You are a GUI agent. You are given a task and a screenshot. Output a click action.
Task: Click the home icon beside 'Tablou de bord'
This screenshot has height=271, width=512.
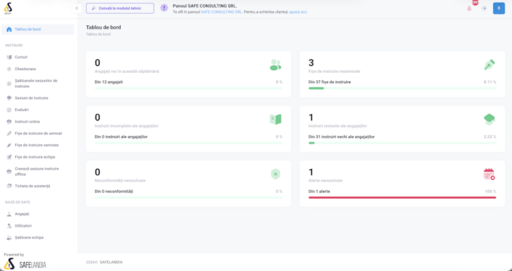[9, 29]
